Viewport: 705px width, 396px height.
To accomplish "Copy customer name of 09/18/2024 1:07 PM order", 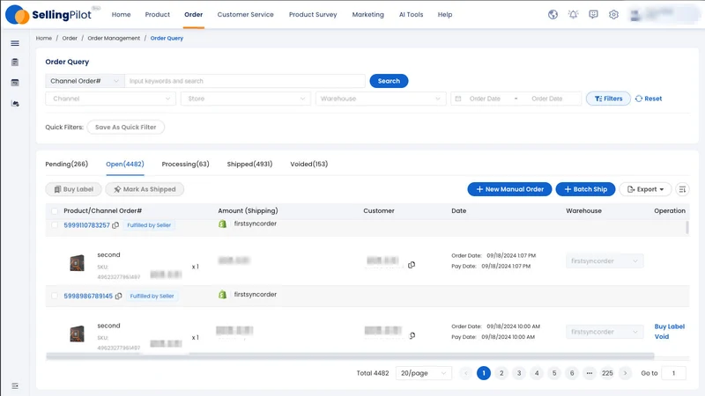I will click(412, 265).
